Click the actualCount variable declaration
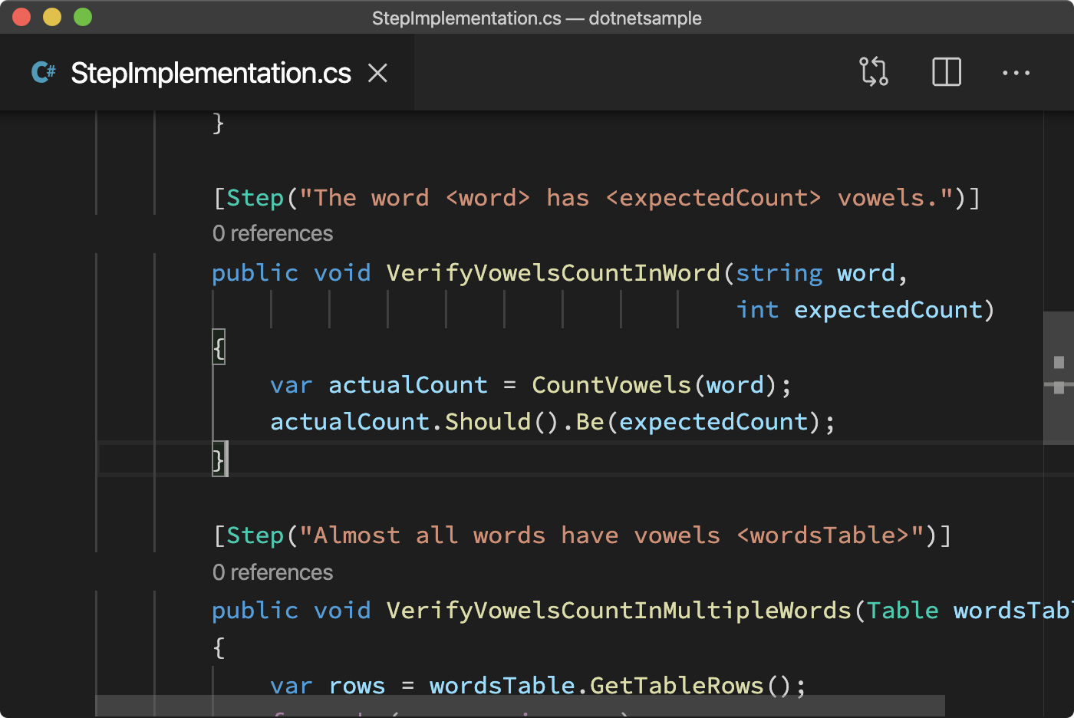Viewport: 1074px width, 718px height. pos(408,385)
